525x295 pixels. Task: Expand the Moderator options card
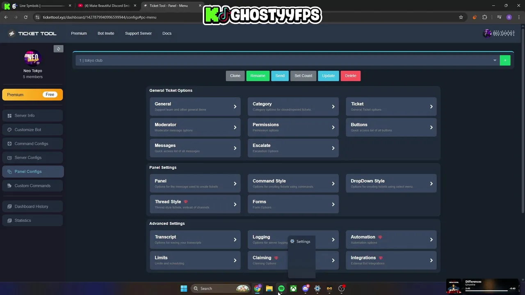[195, 127]
